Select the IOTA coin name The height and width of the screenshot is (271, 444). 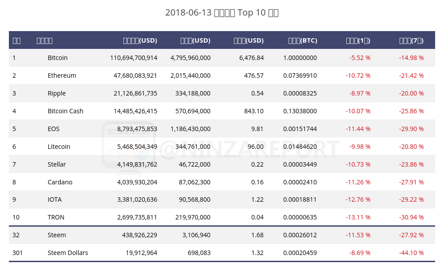click(x=55, y=199)
